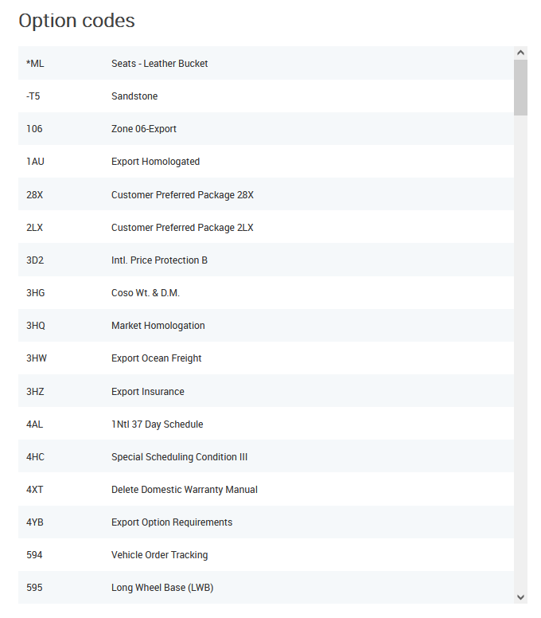Select 'Export Homologated' description
The image size is (541, 618).
[155, 162]
